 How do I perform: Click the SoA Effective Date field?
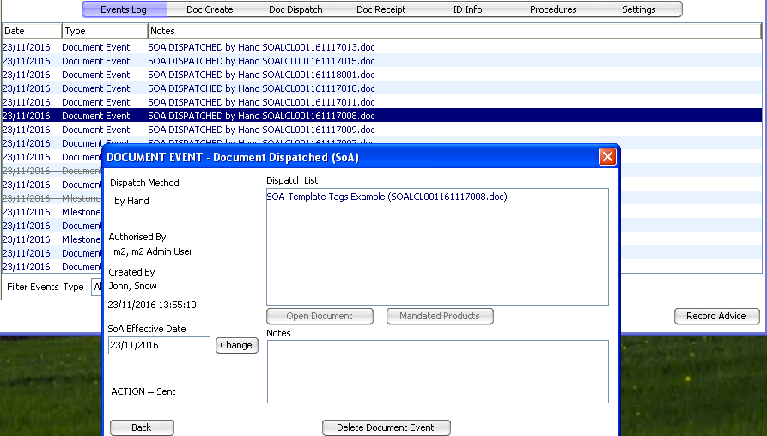point(159,345)
